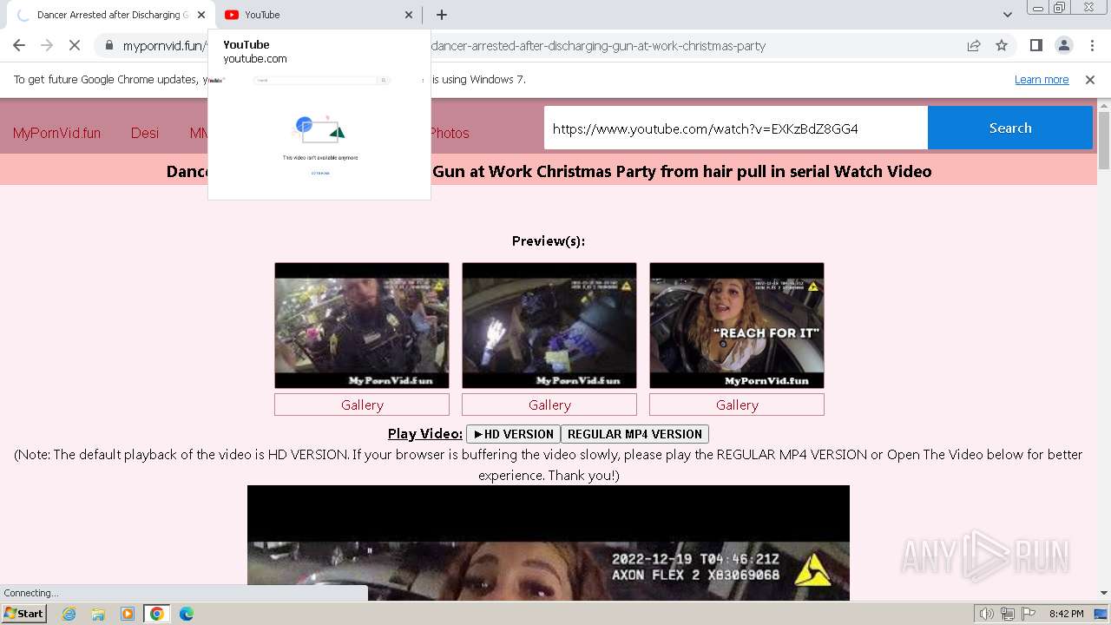Click the YouTube tab preview card
This screenshot has height=625, width=1111.
(x=319, y=115)
